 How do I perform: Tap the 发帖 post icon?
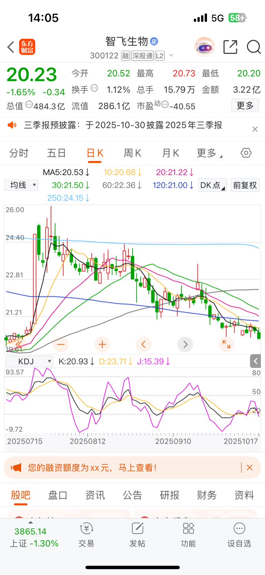(137, 535)
